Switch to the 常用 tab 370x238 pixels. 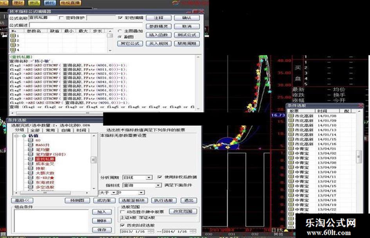50,130
